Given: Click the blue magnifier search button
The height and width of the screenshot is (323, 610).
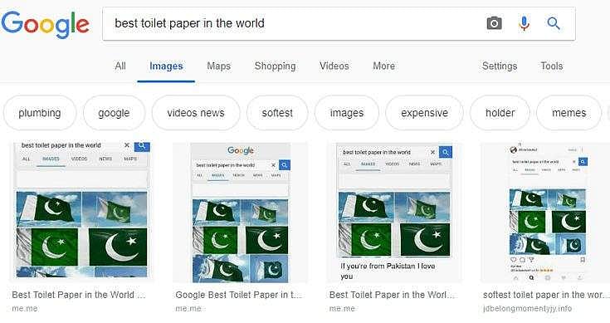Looking at the screenshot, I should click(x=554, y=23).
